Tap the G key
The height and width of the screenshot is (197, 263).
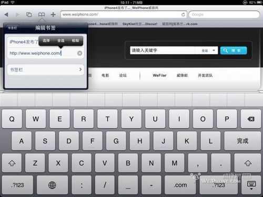click(x=116, y=141)
